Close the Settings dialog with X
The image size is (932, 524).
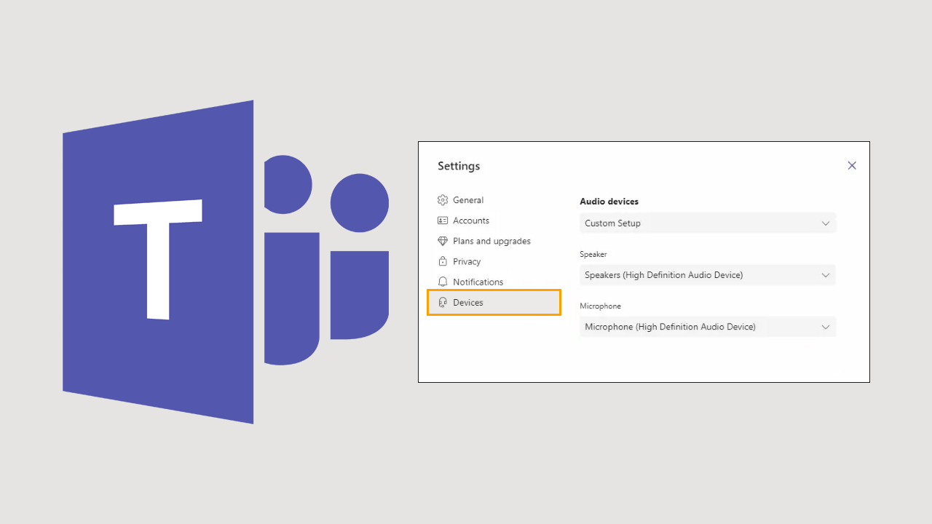coord(852,166)
